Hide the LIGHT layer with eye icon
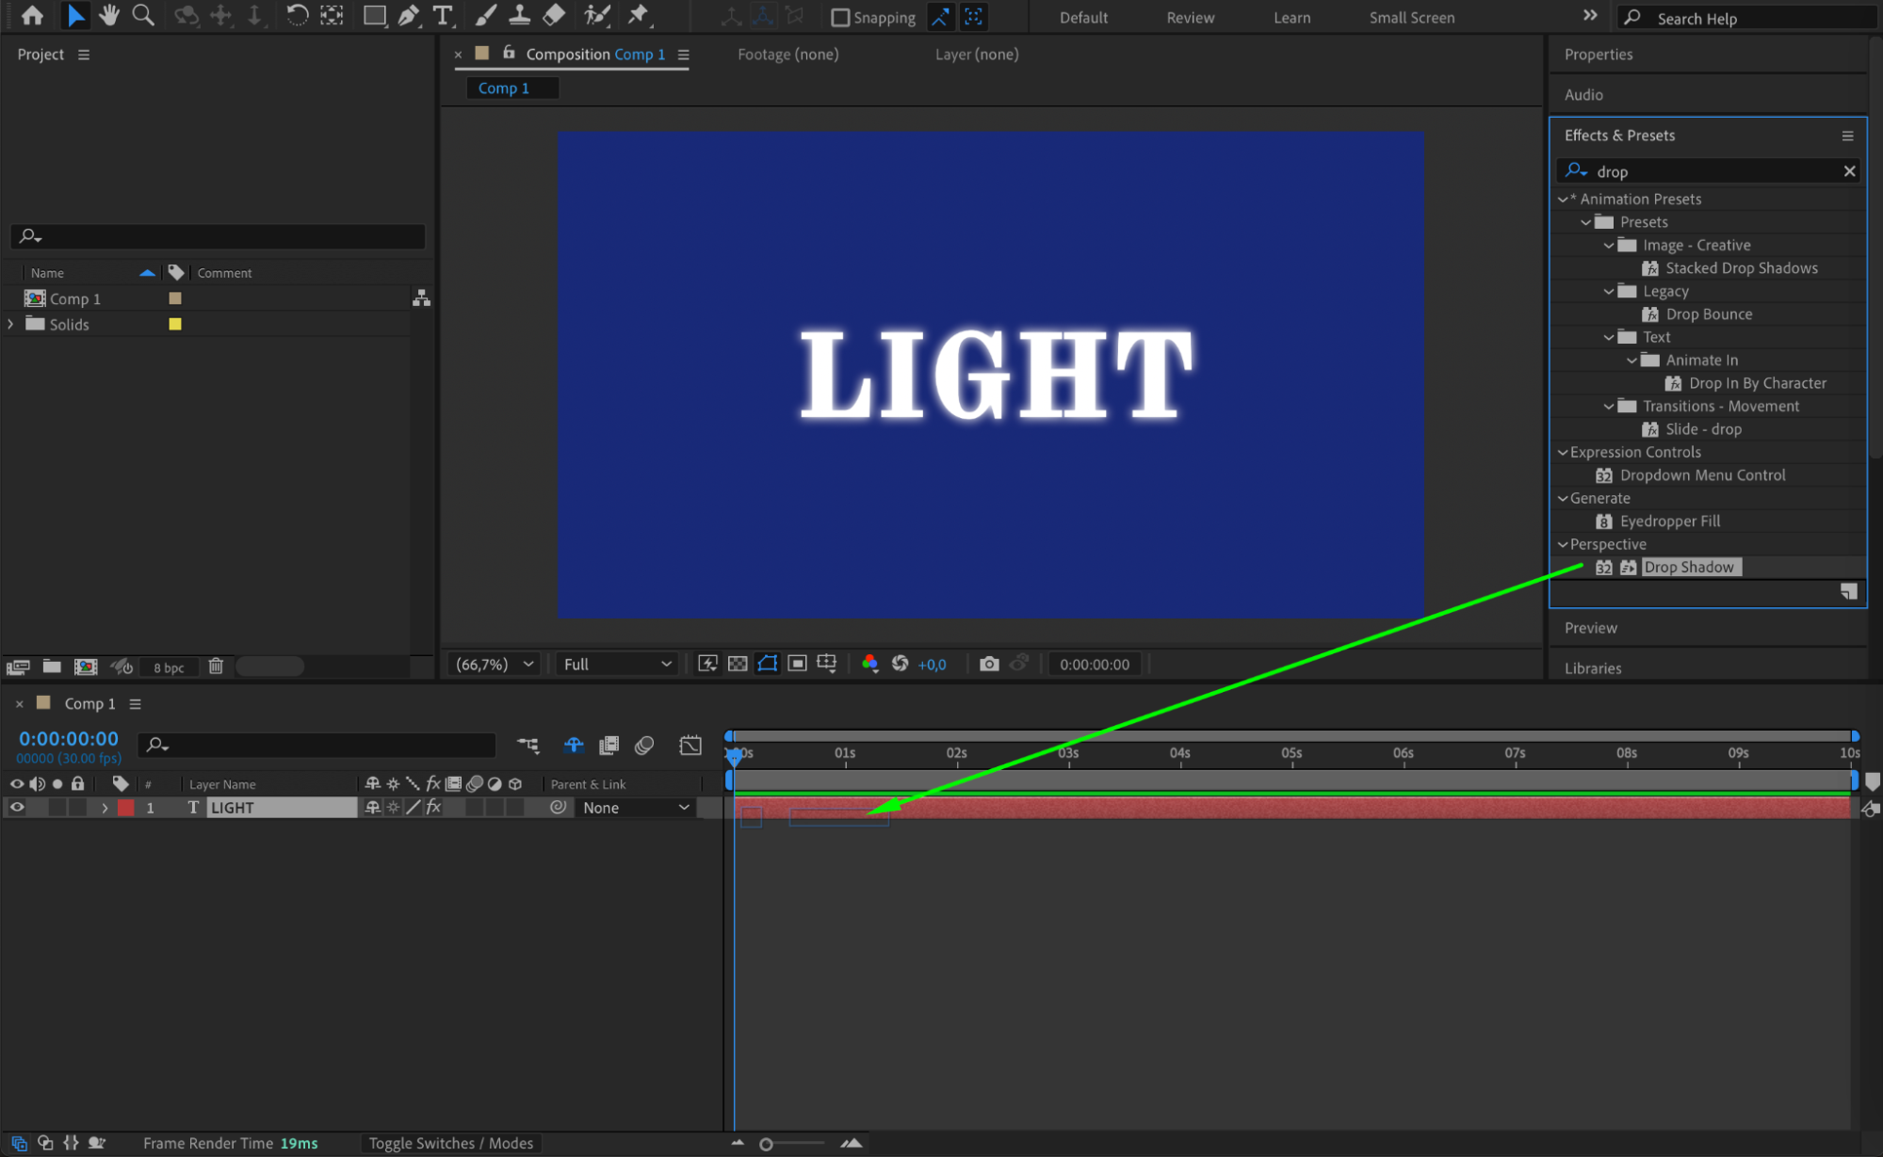The image size is (1883, 1157). tap(17, 808)
